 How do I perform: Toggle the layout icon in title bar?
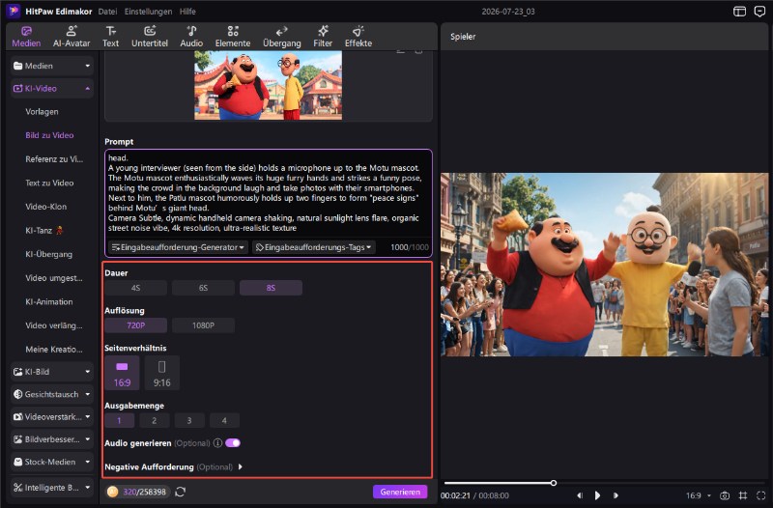739,12
